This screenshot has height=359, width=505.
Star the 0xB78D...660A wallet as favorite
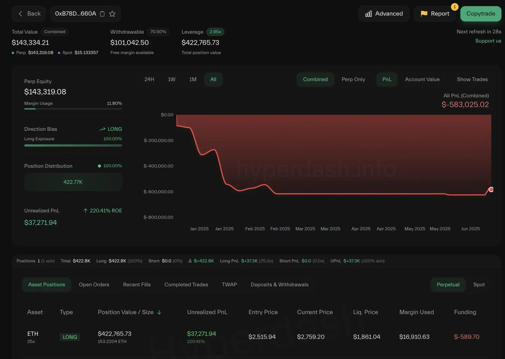click(x=112, y=14)
